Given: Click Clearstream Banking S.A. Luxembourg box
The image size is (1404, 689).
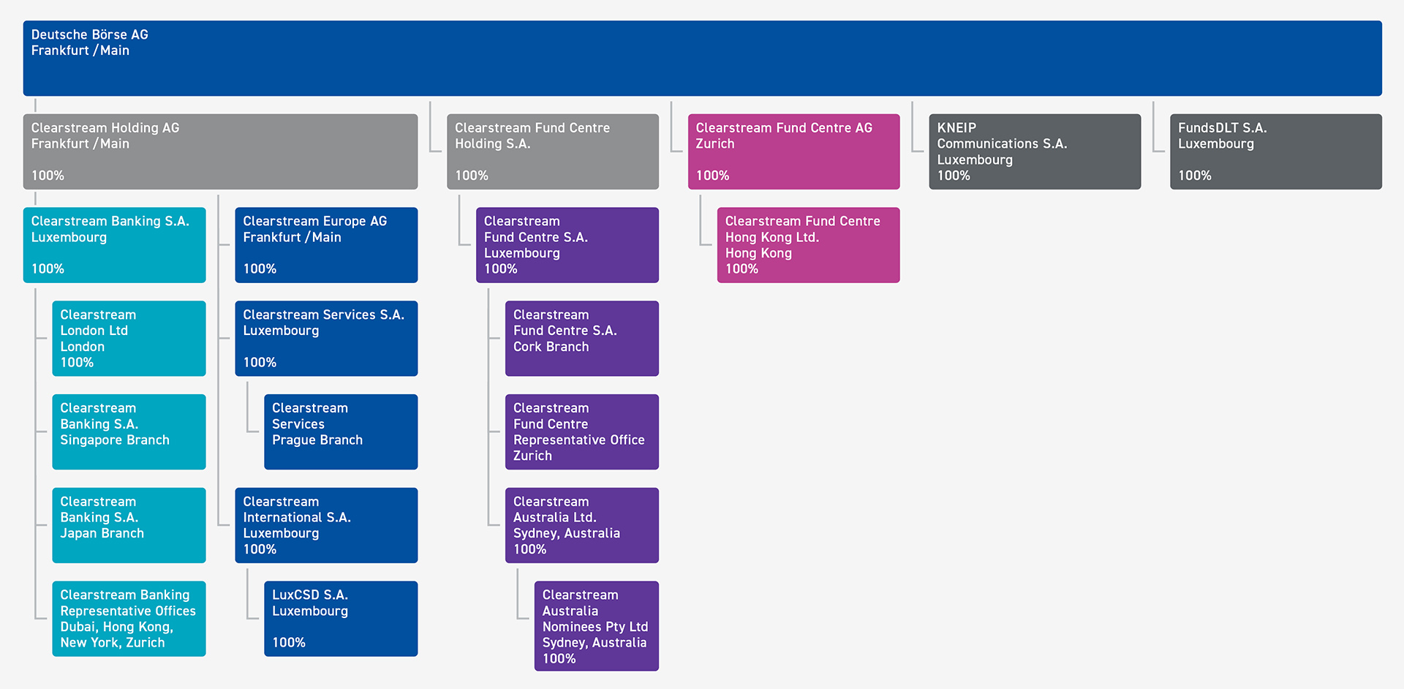Looking at the screenshot, I should pos(114,245).
